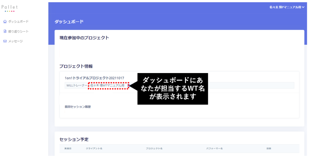Image resolution: width=309 pixels, height=162 pixels.
Task: Click the envelope icon beside メッセージ
Action: point(5,41)
